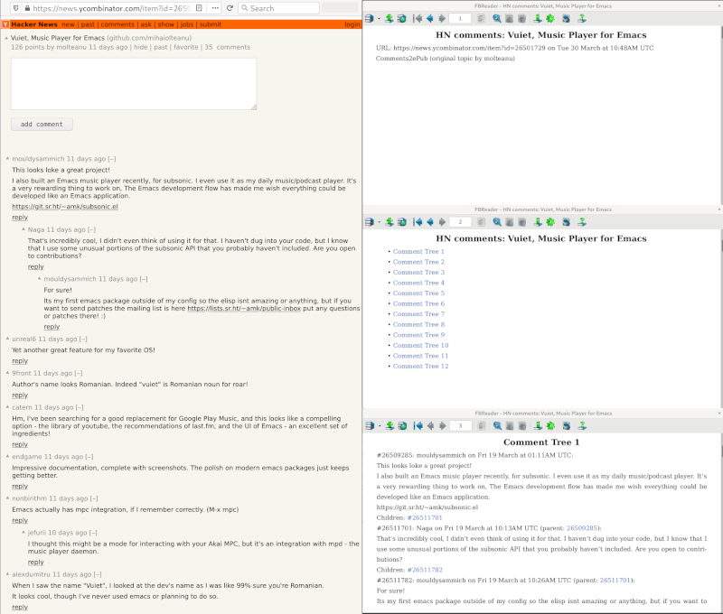This screenshot has width=723, height=614.
Task: Open the page actions three-dots menu
Action: click(215, 8)
